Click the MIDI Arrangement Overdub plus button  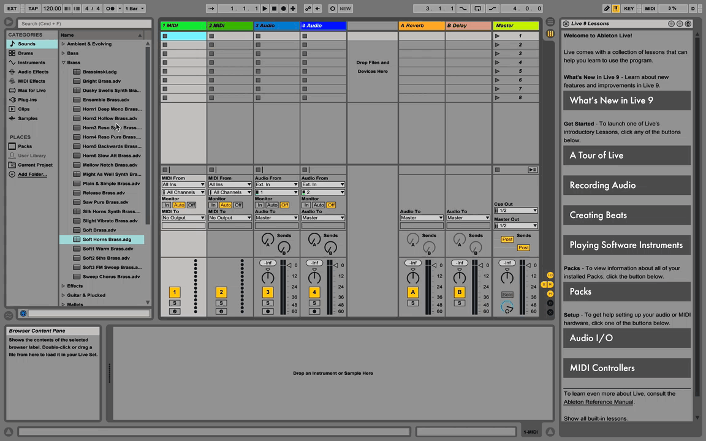tap(293, 9)
